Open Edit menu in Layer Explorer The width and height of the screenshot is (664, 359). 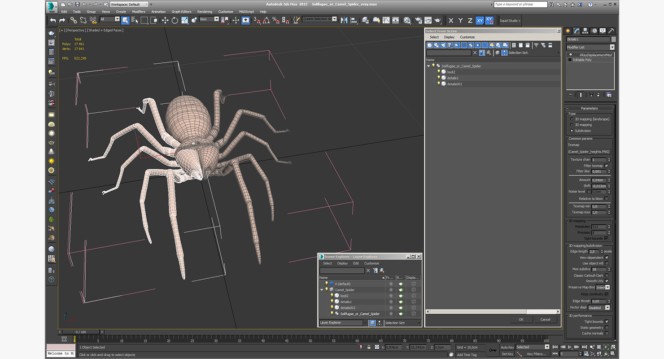coord(356,263)
